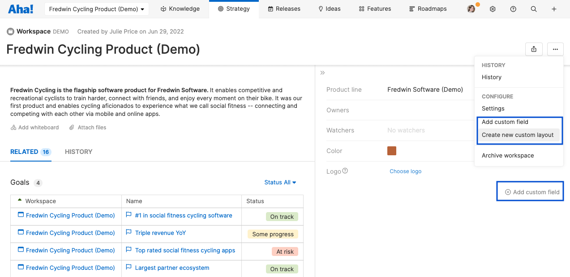This screenshot has height=277, width=570.
Task: Click Add whiteboard
Action: pos(35,128)
